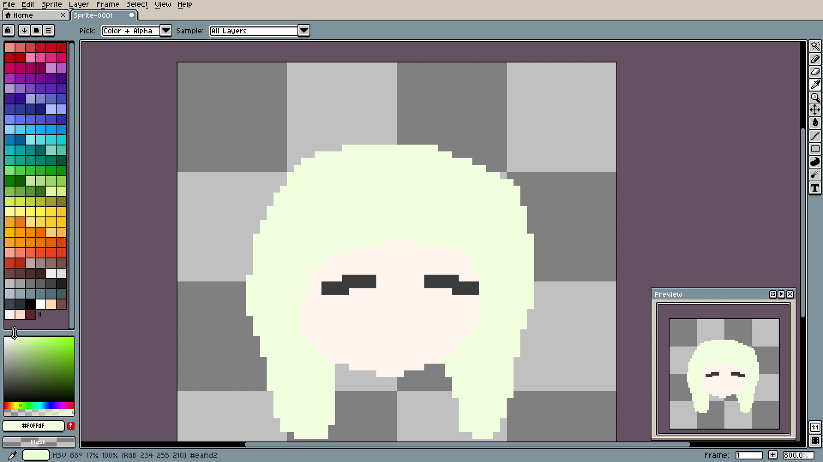The height and width of the screenshot is (462, 823).
Task: Toggle the Mask color bar
Action: (39, 442)
